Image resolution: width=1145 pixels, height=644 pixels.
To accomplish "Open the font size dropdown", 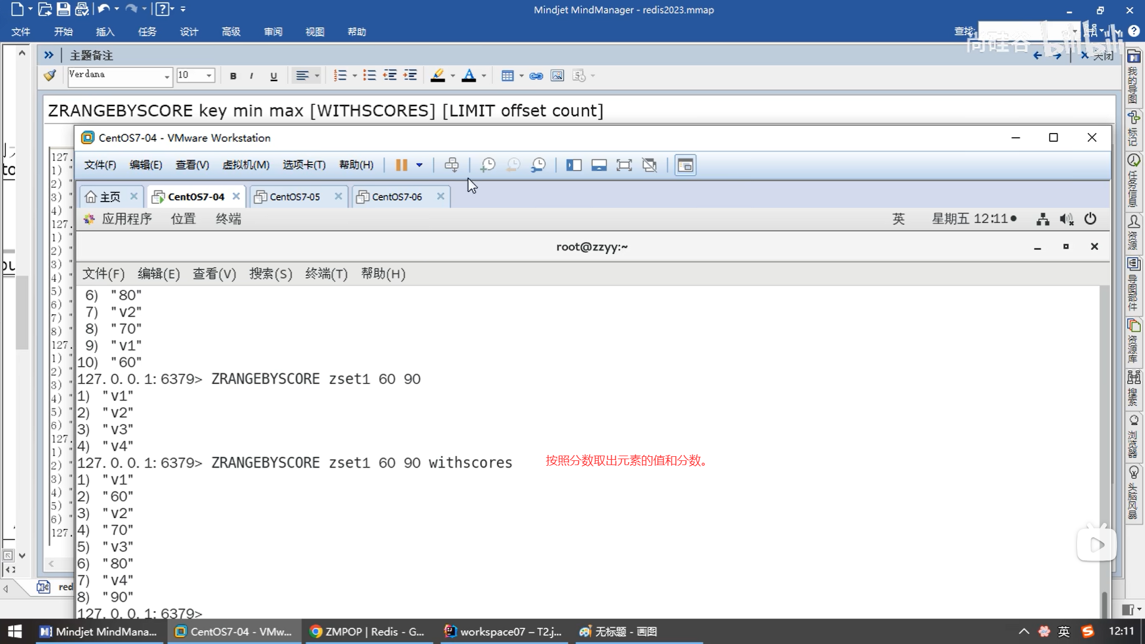I will pyautogui.click(x=209, y=76).
